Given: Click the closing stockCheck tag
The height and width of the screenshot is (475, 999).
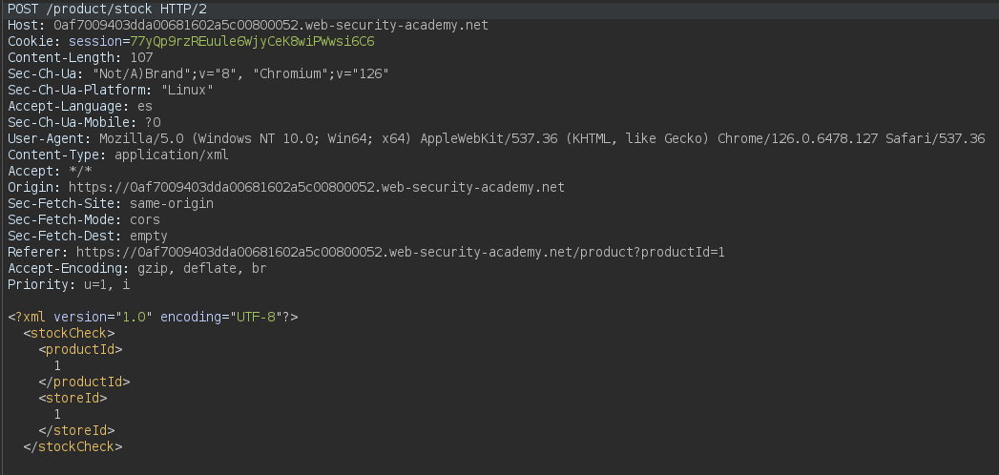Looking at the screenshot, I should tap(73, 447).
